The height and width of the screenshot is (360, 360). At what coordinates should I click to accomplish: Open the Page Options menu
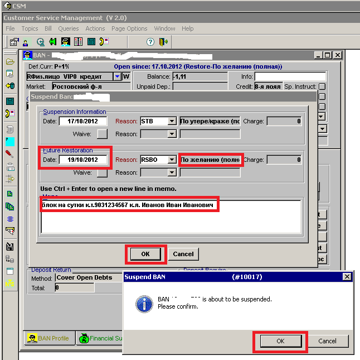point(129,28)
